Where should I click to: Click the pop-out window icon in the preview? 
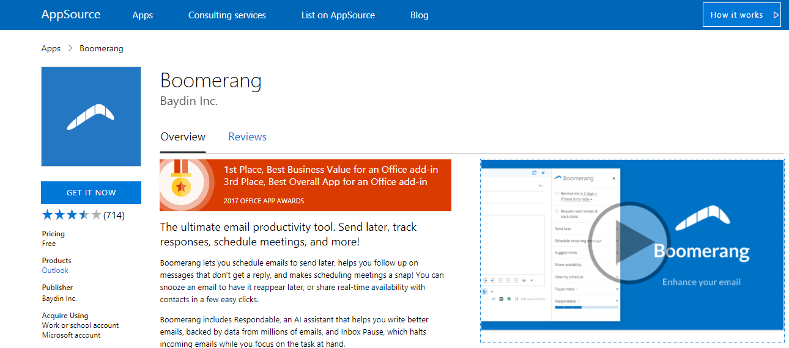[x=535, y=173]
